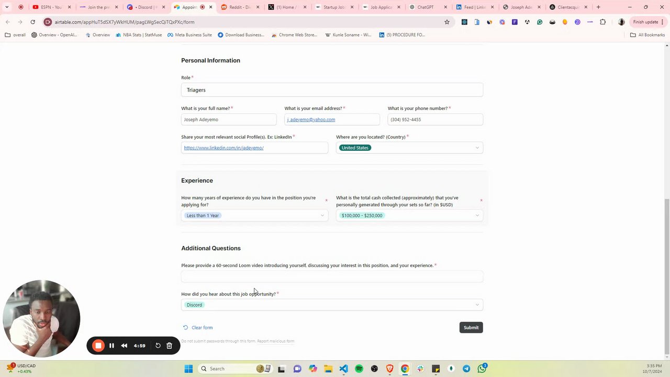Image resolution: width=670 pixels, height=377 pixels.
Task: Close the Airtable Appointment tab
Action: (x=211, y=7)
